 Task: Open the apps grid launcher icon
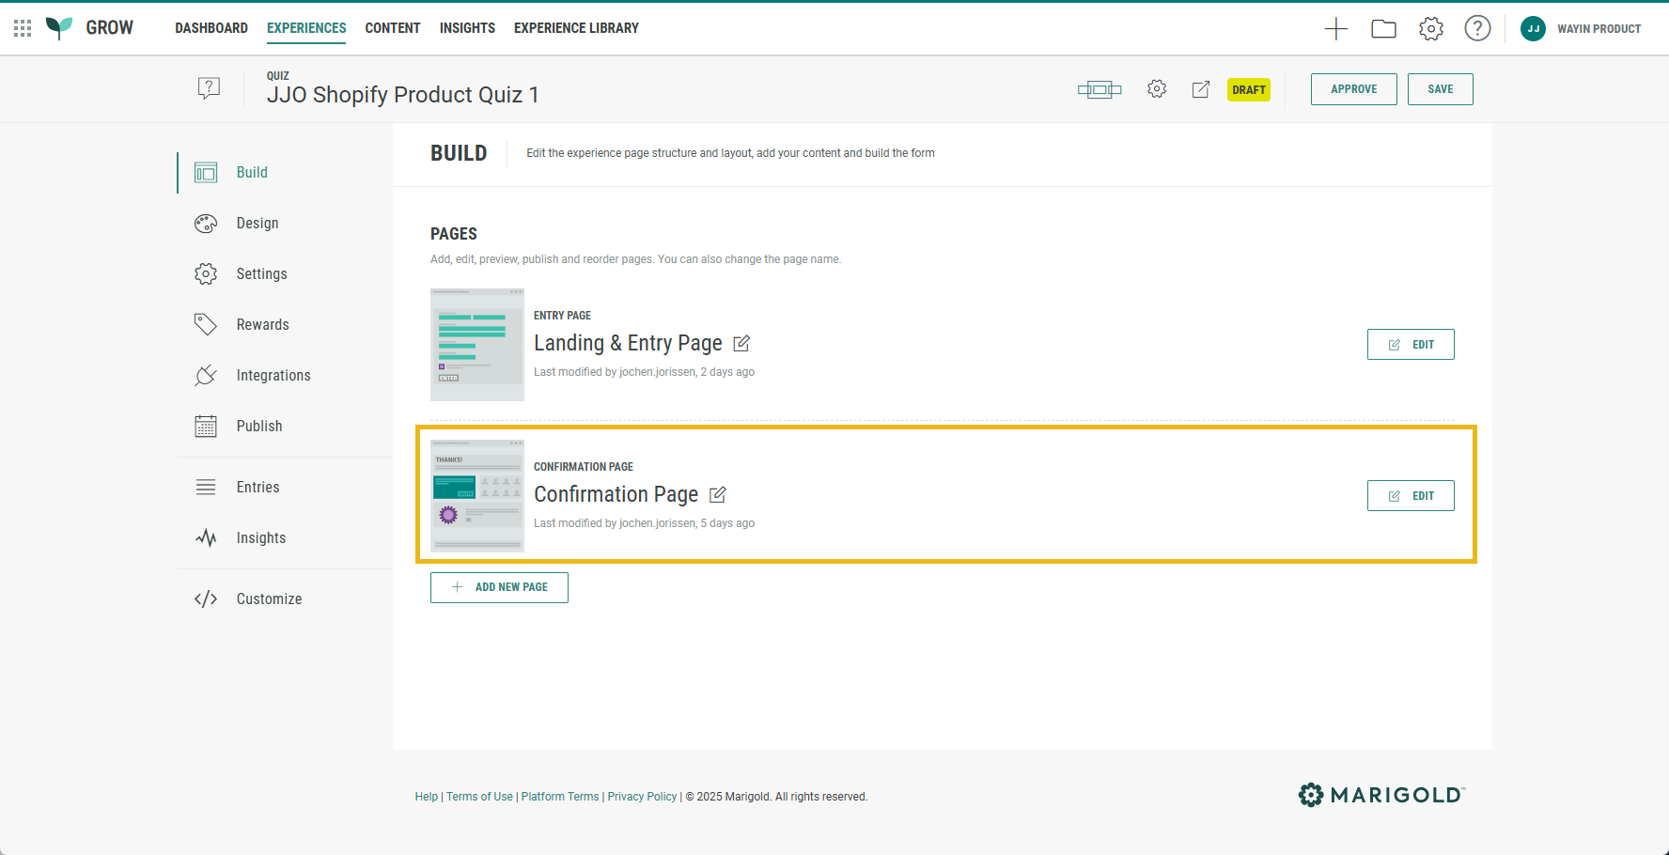(23, 28)
